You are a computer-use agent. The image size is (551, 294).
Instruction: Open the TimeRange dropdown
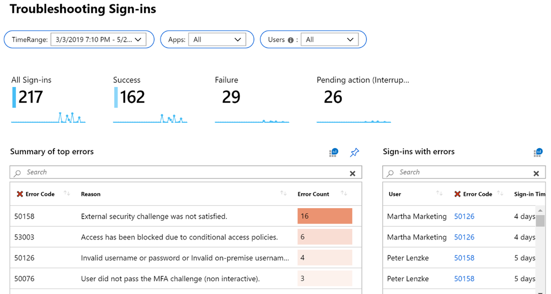pos(98,40)
